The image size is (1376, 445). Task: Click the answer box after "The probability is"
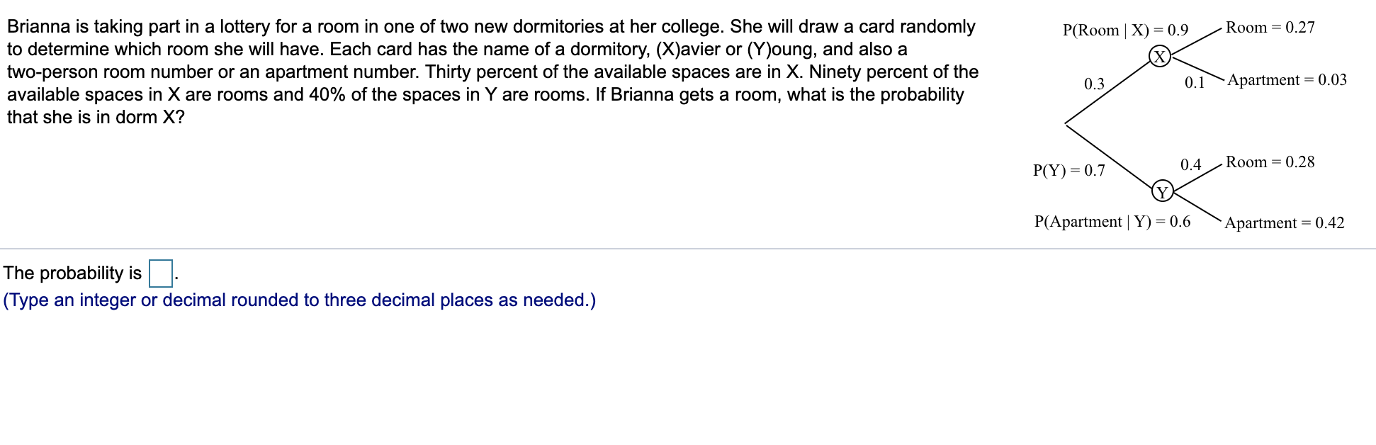[161, 273]
